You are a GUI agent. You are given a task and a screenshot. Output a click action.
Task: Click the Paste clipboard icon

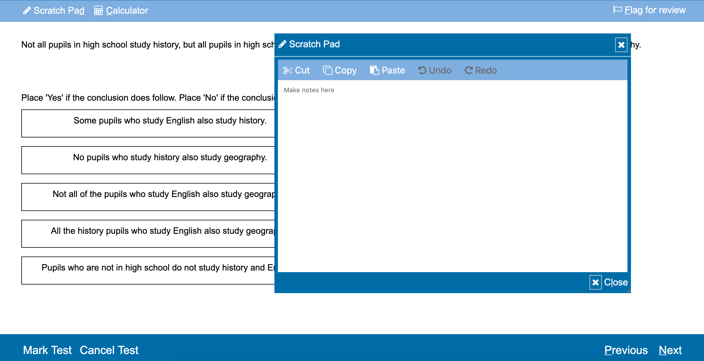pos(374,70)
